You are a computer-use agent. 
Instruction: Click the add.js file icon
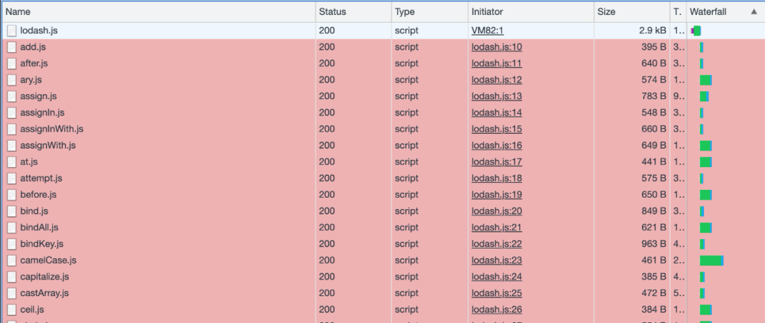coord(12,47)
